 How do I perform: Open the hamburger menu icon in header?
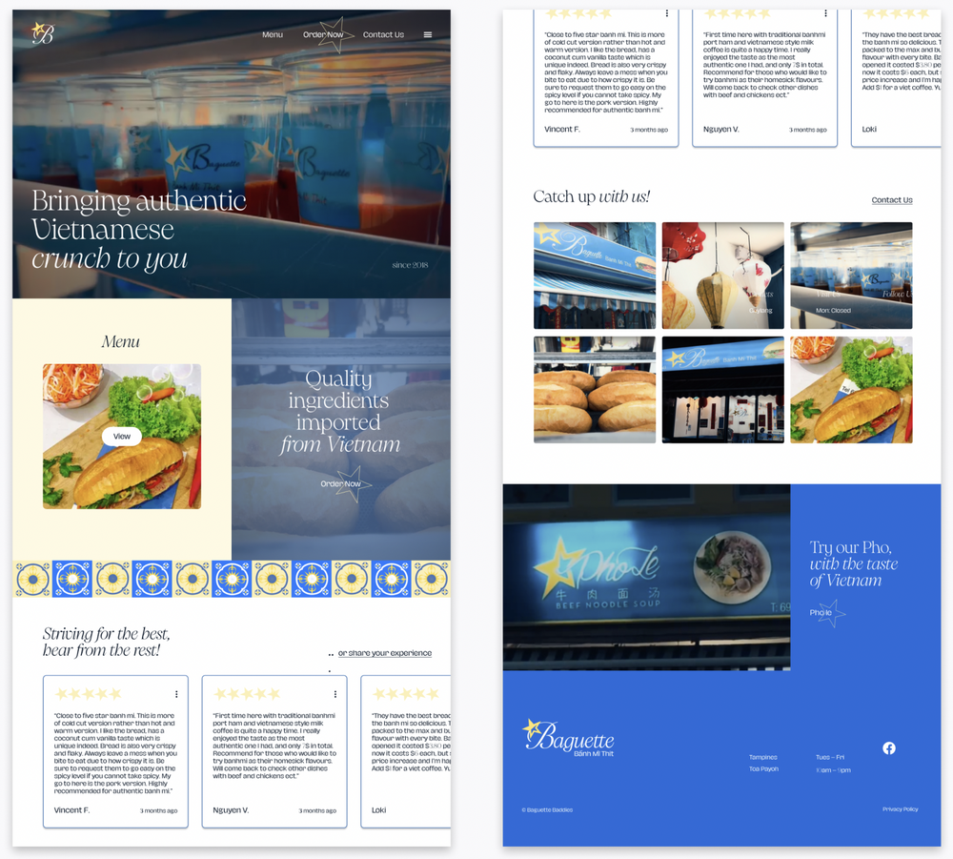pyautogui.click(x=428, y=34)
